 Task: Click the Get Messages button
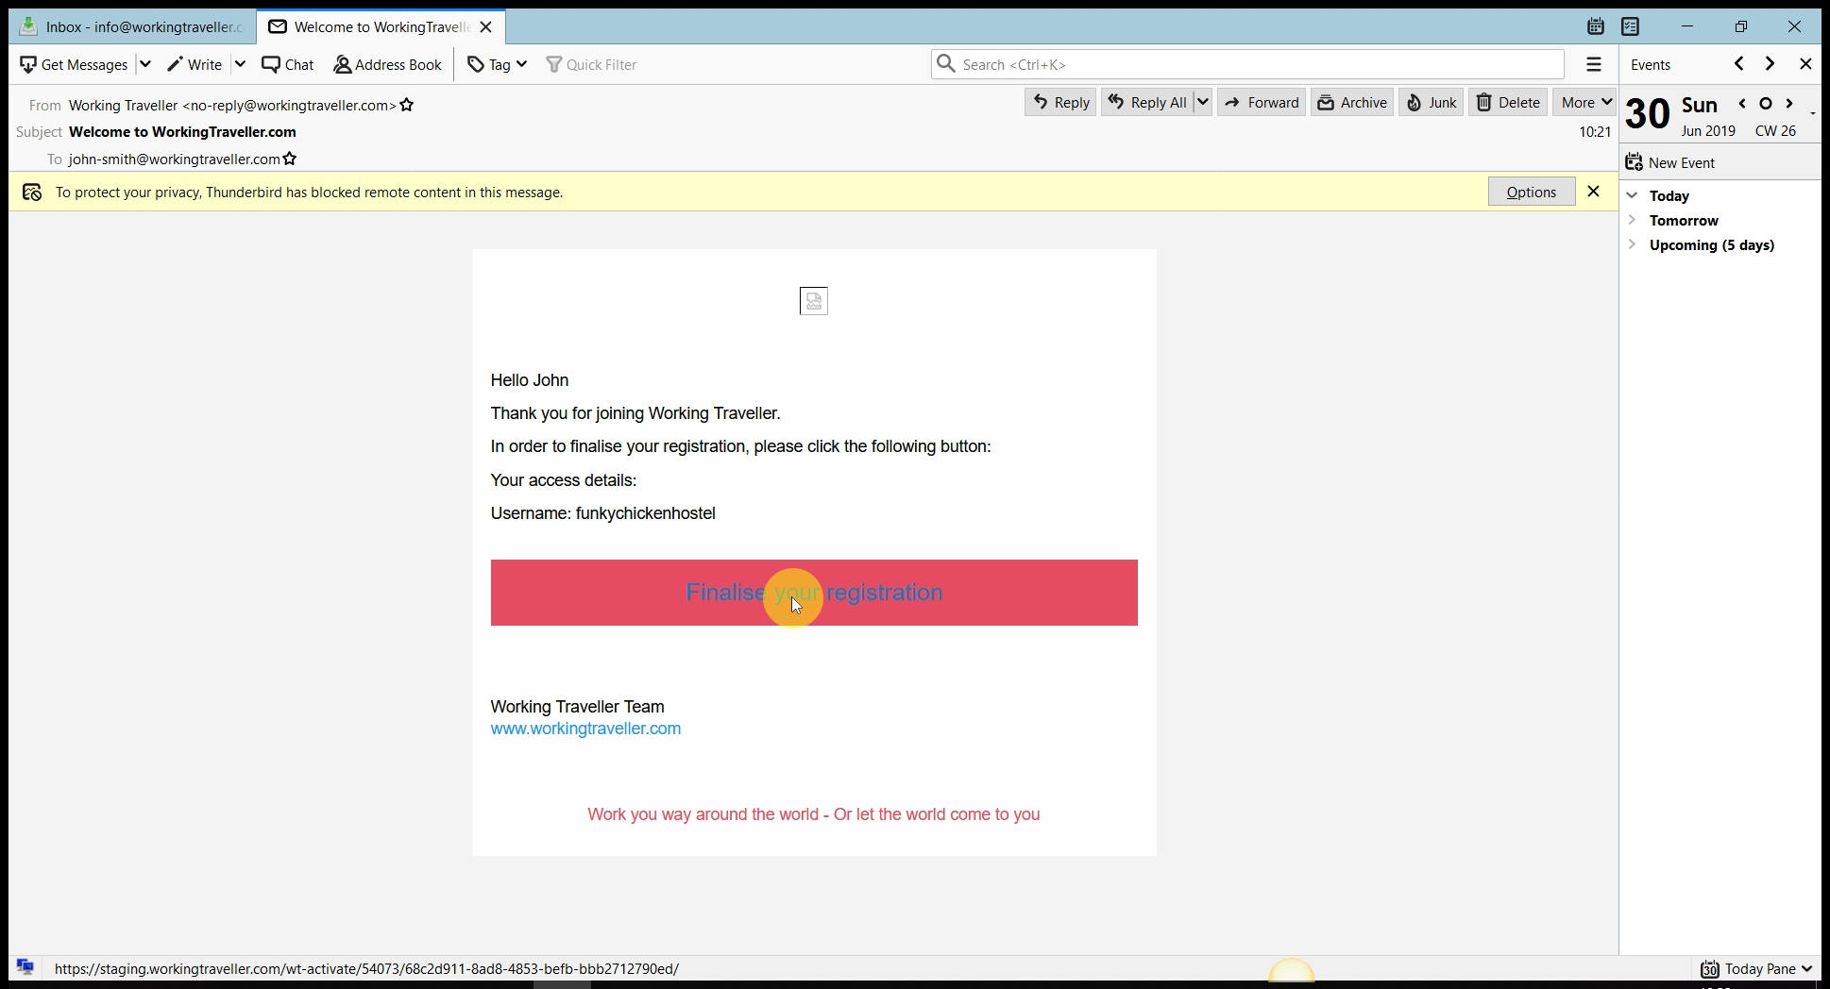tap(74, 64)
